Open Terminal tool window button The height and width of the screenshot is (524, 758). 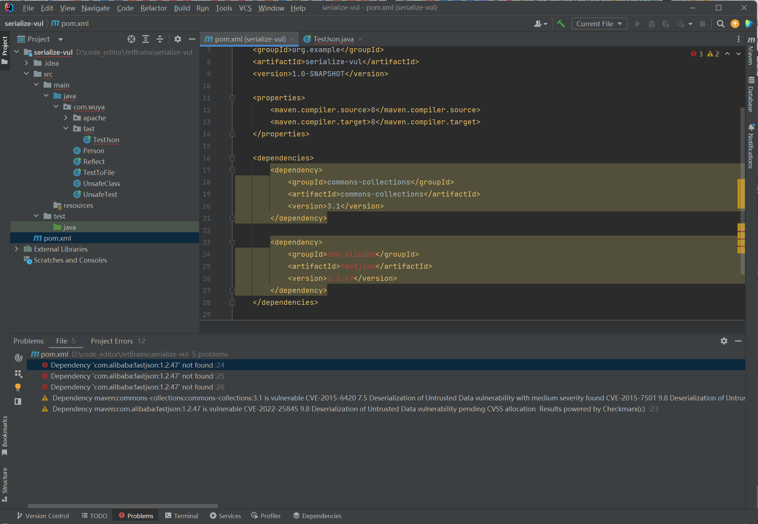point(181,516)
